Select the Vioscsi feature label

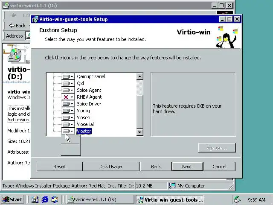84,117
